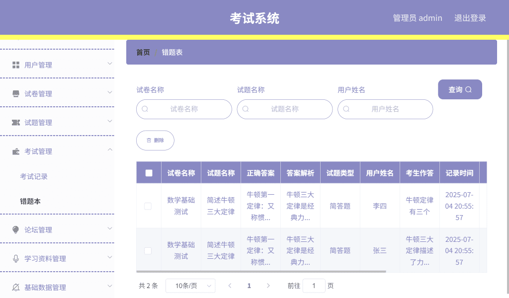Open the 10条/页 page size dropdown
Viewport: 509px width, 298px height.
click(x=190, y=286)
